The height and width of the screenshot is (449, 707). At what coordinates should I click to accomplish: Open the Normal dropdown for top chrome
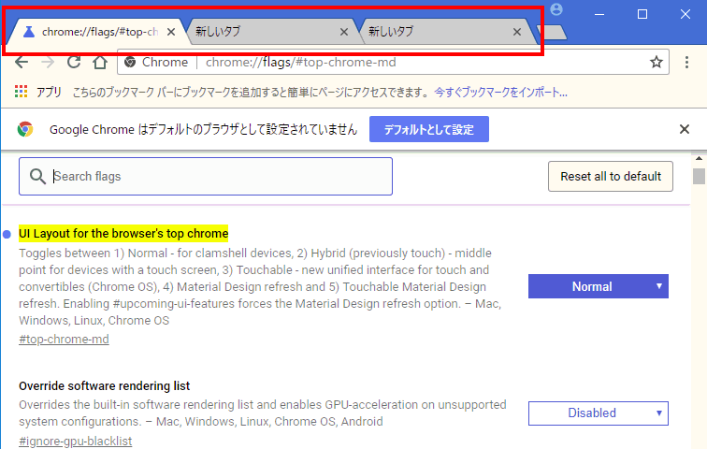coord(599,286)
